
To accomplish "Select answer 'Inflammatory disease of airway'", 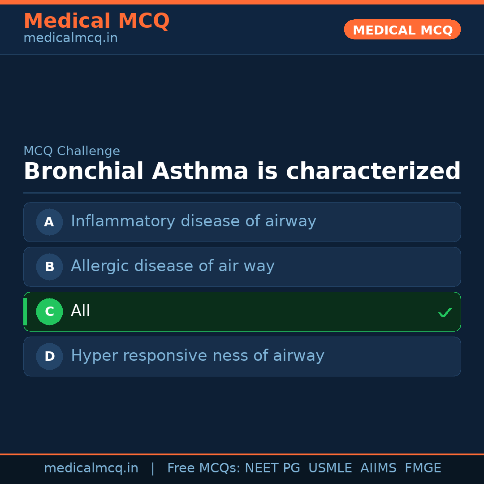I will [x=193, y=221].
